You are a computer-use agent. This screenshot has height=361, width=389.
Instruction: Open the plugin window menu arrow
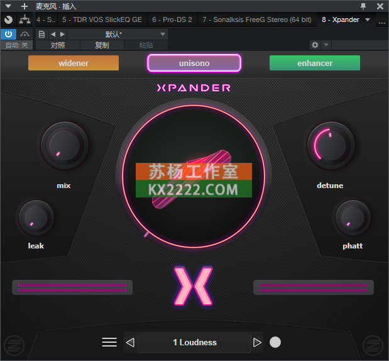(8, 6)
